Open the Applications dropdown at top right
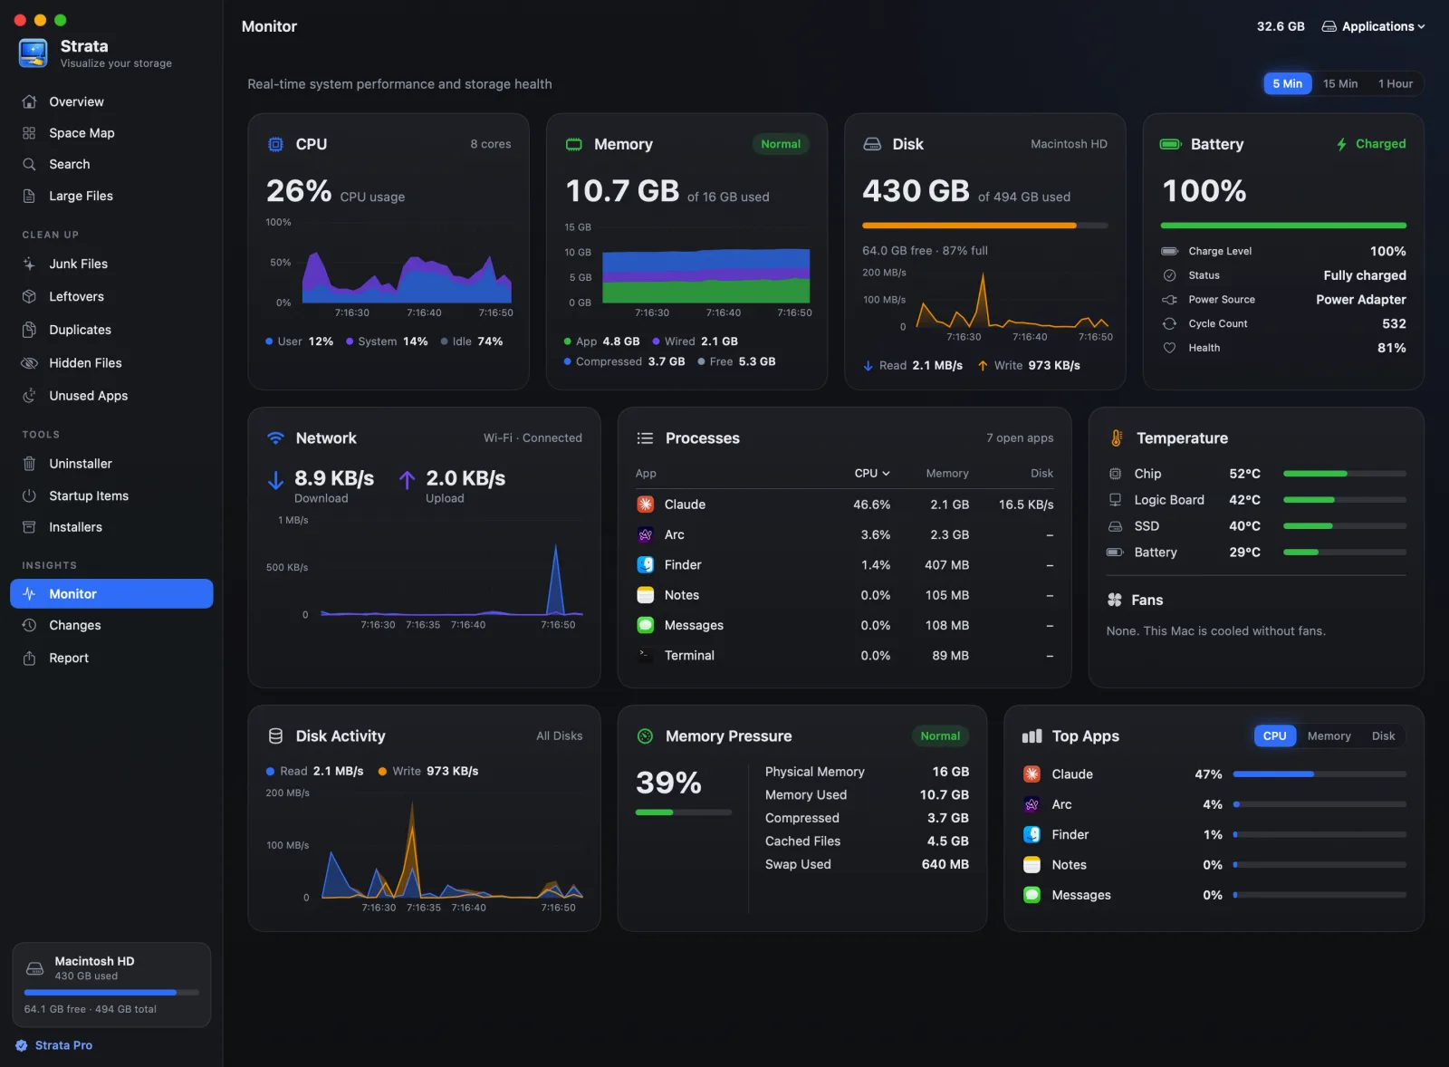The image size is (1449, 1067). [1373, 26]
